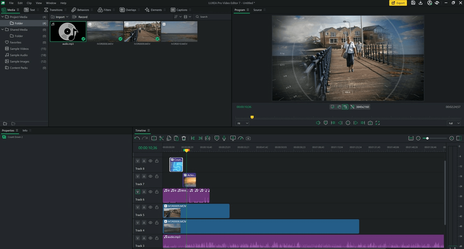Disable the V toggle on Track 6
The height and width of the screenshot is (249, 464).
pyautogui.click(x=137, y=191)
